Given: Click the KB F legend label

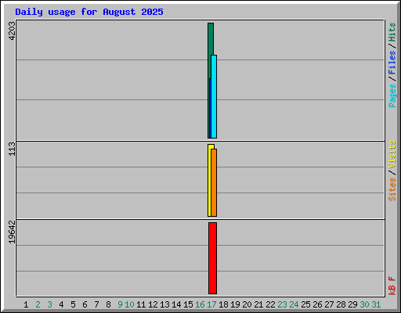Looking at the screenshot, I should click(x=392, y=286).
